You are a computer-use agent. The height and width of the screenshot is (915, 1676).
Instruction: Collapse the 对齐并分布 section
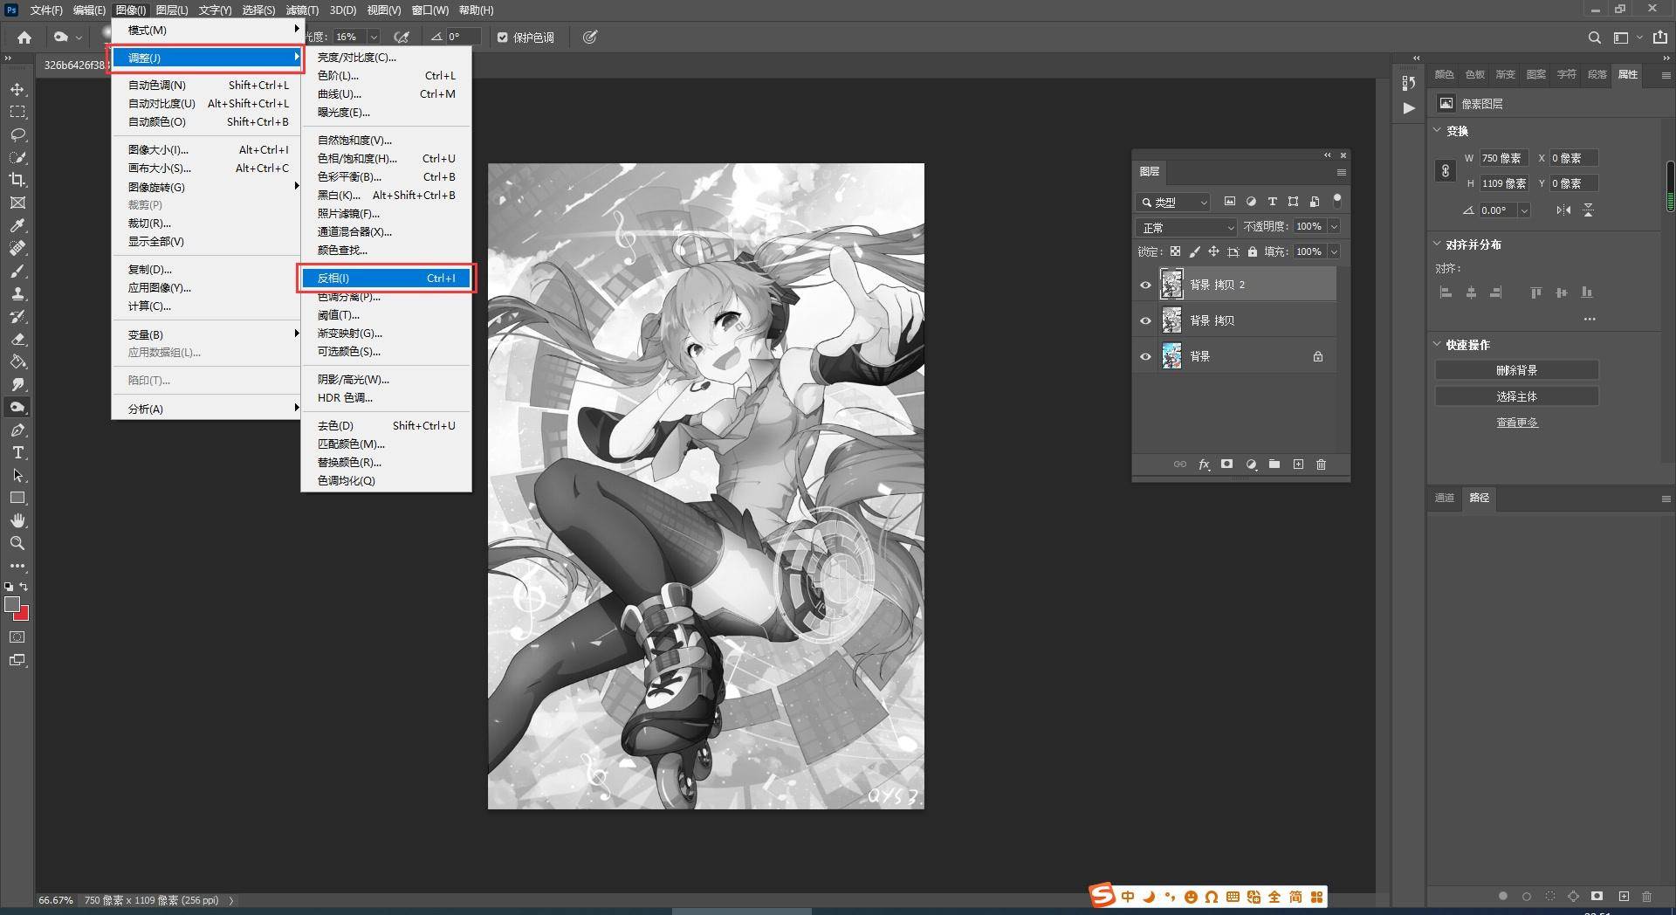point(1438,244)
